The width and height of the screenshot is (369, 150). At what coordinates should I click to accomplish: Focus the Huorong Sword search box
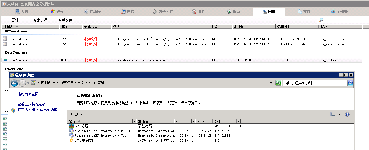[x=346, y=20]
